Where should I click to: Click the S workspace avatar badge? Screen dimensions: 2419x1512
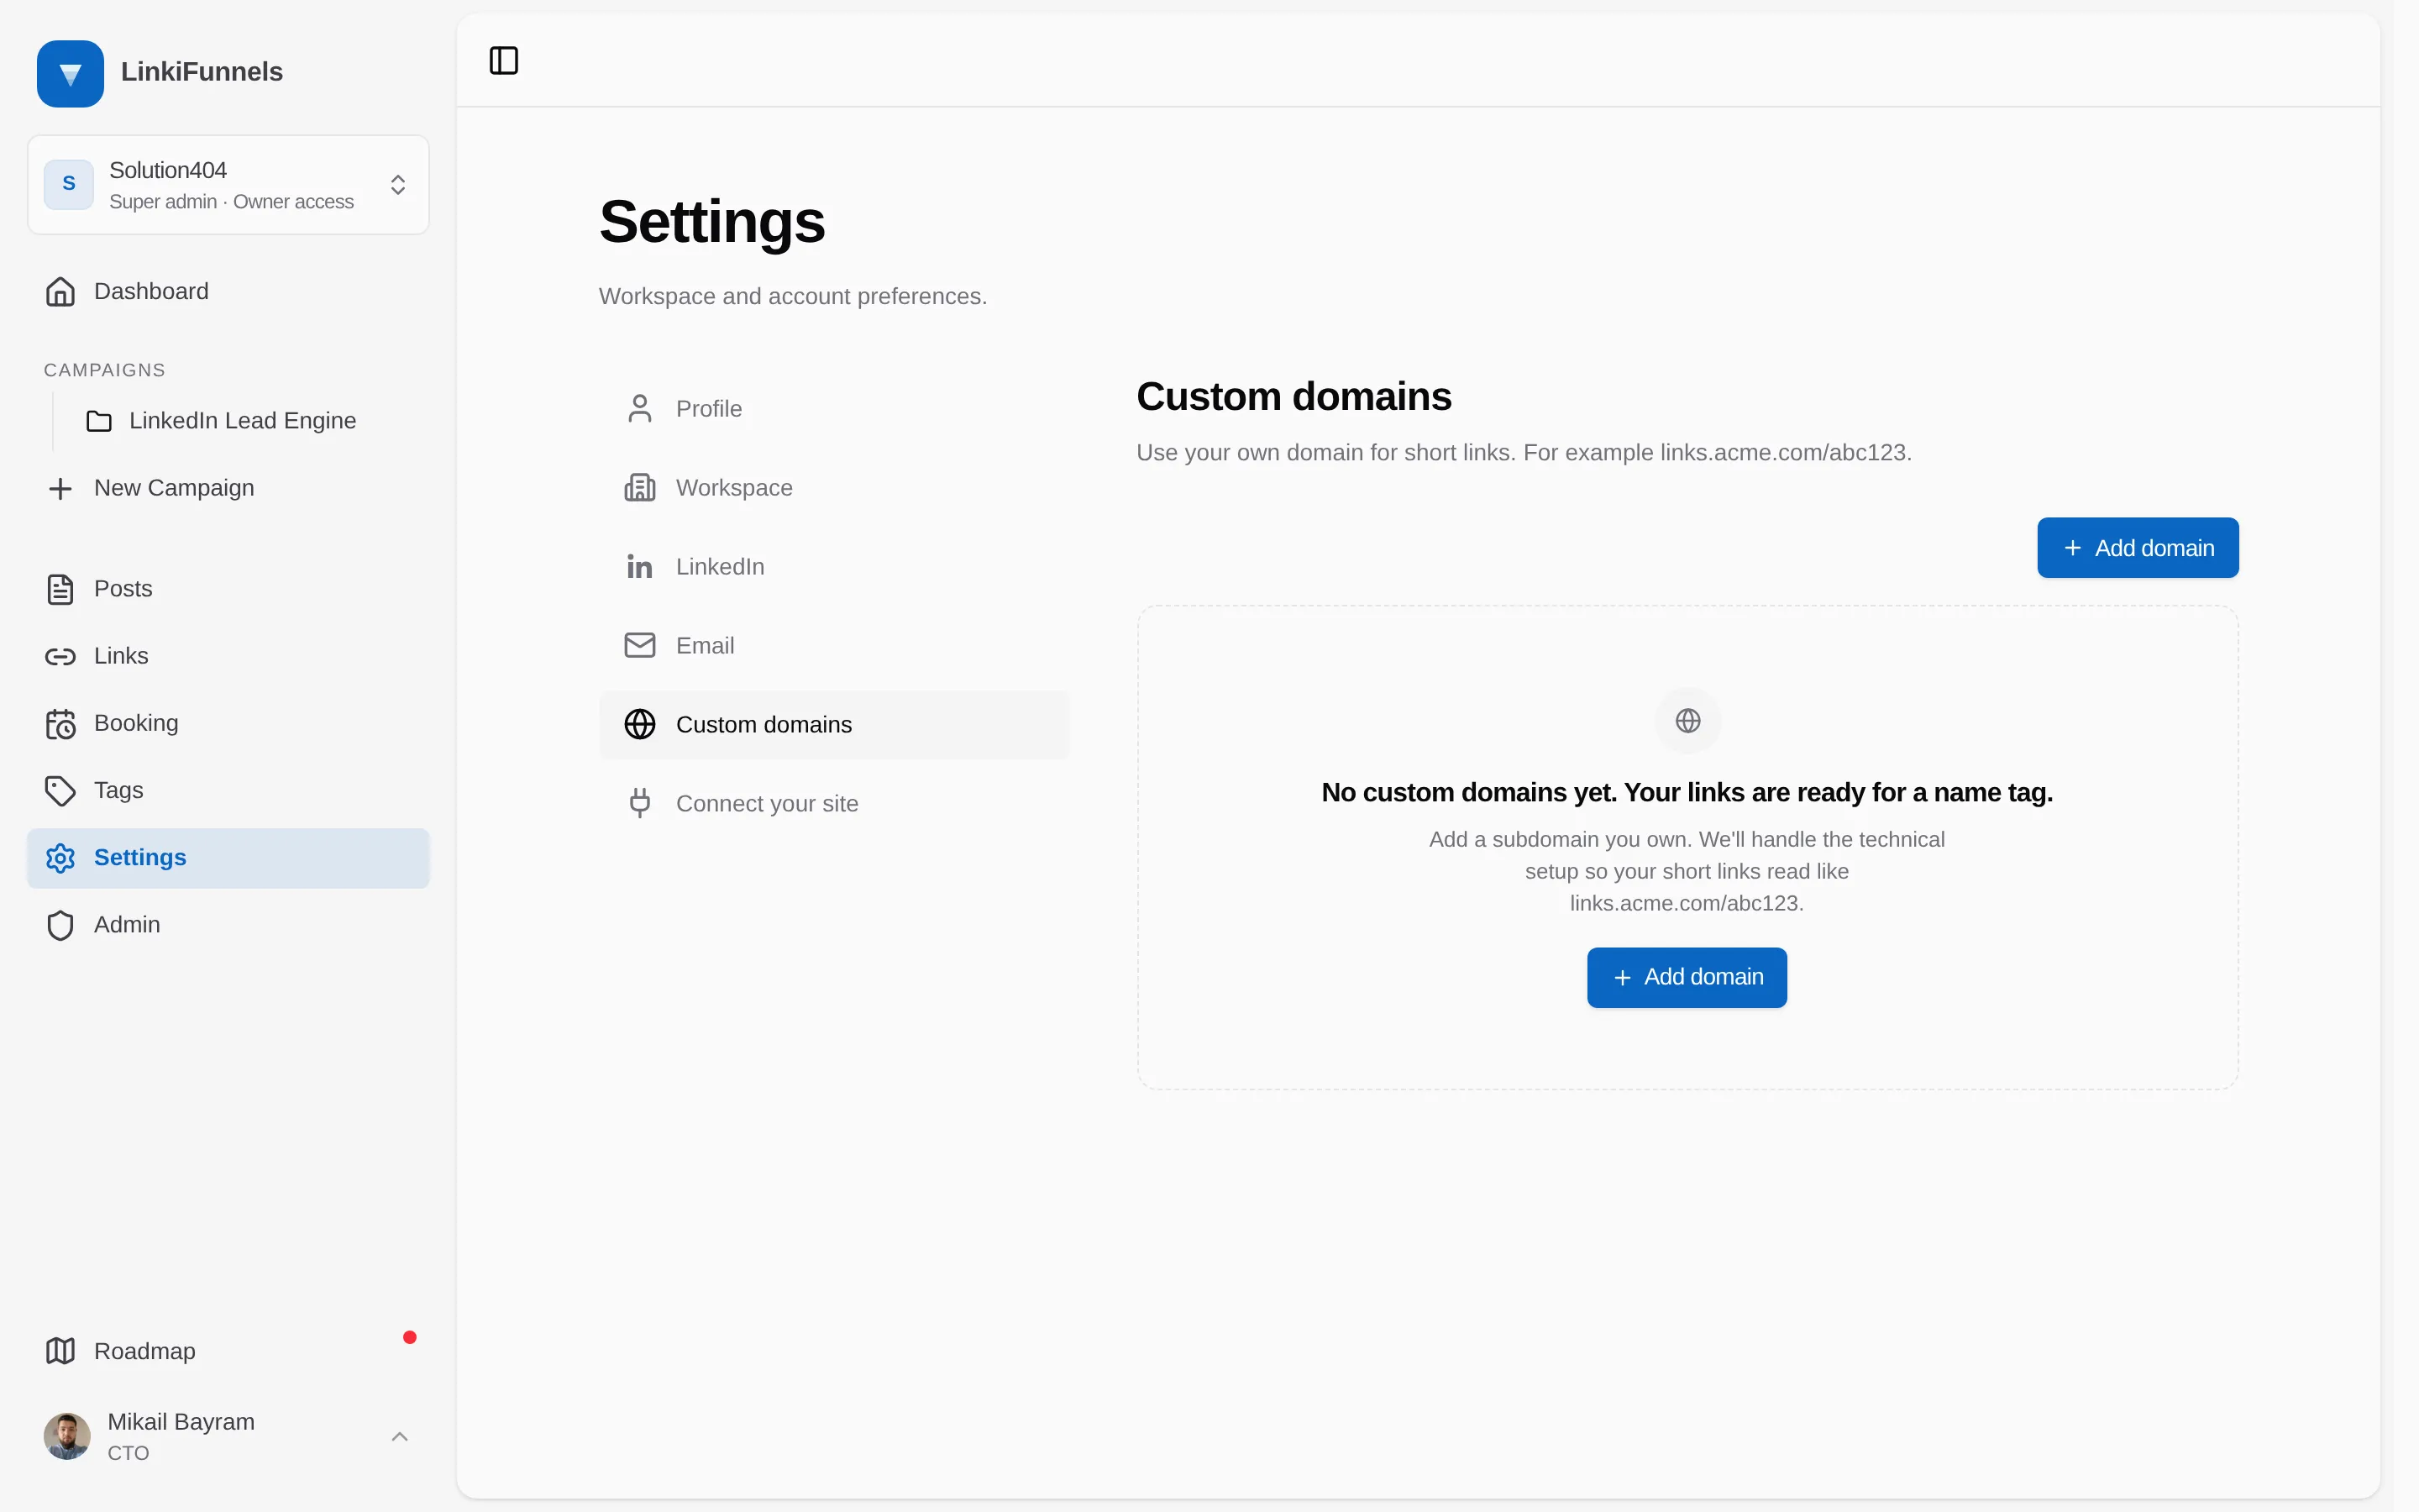[x=69, y=184]
